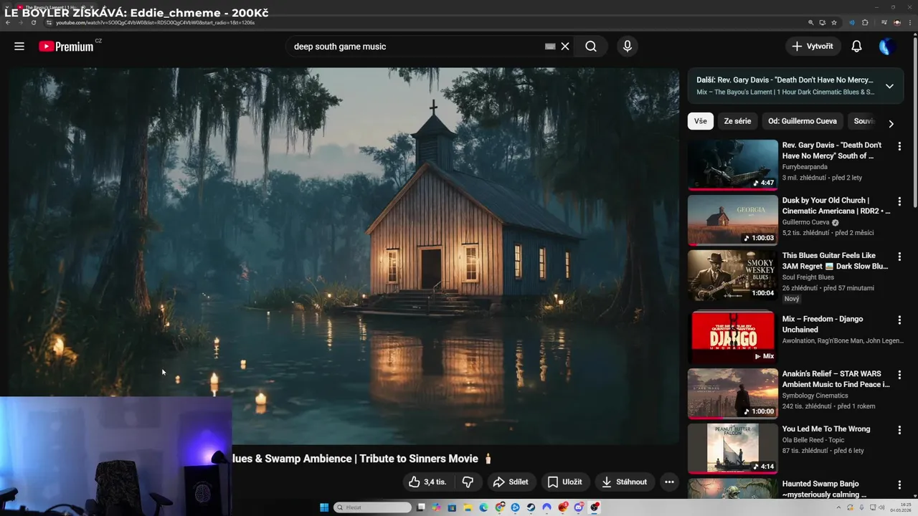
Task: Show more filter chips with right arrow
Action: [891, 123]
